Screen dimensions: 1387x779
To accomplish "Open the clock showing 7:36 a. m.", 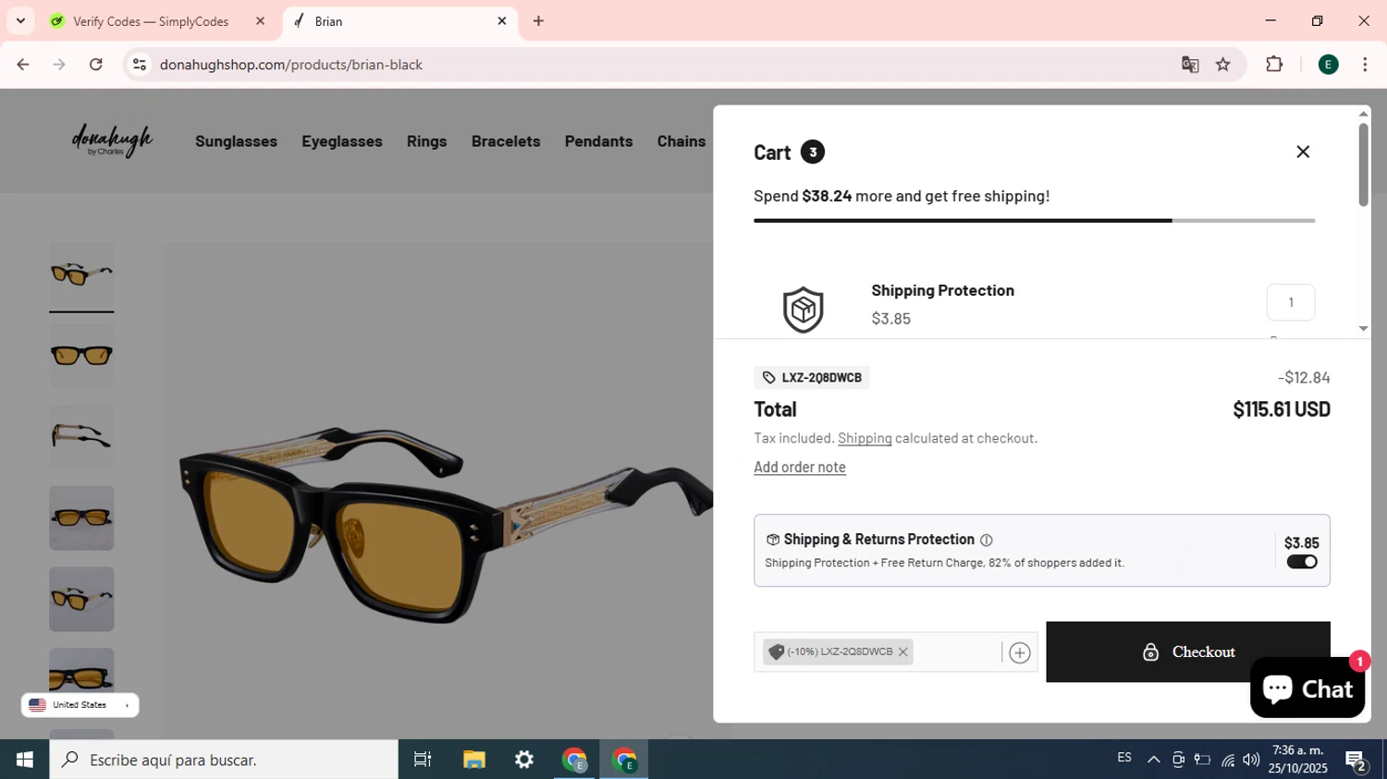I will [1298, 760].
